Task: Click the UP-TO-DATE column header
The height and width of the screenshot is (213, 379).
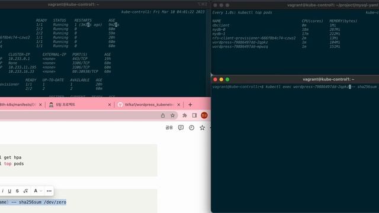Action: pyautogui.click(x=53, y=80)
